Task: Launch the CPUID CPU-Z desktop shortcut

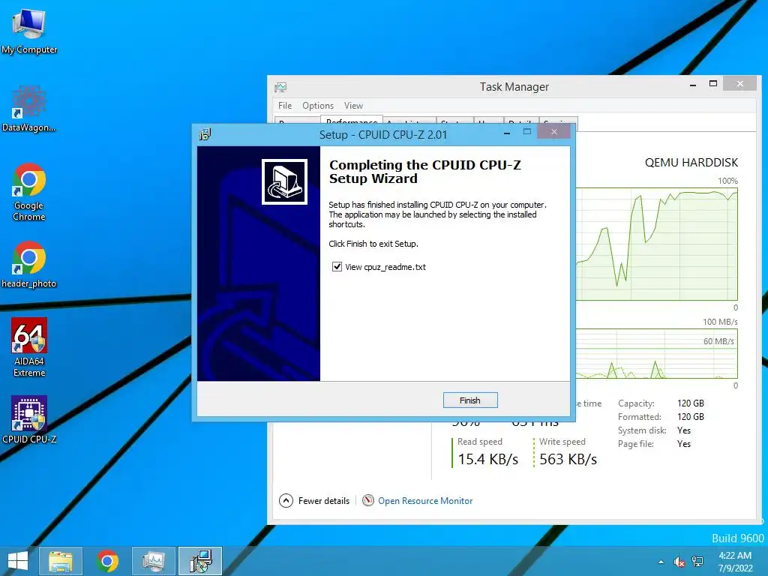Action: pos(29,420)
